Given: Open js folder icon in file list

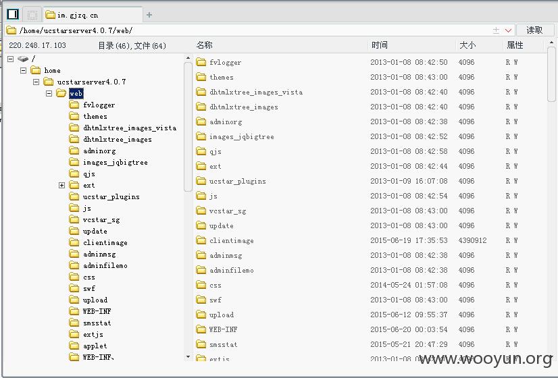Looking at the screenshot, I should pos(201,196).
